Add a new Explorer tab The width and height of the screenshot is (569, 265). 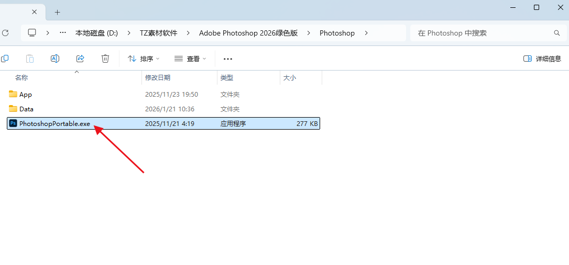pos(57,12)
